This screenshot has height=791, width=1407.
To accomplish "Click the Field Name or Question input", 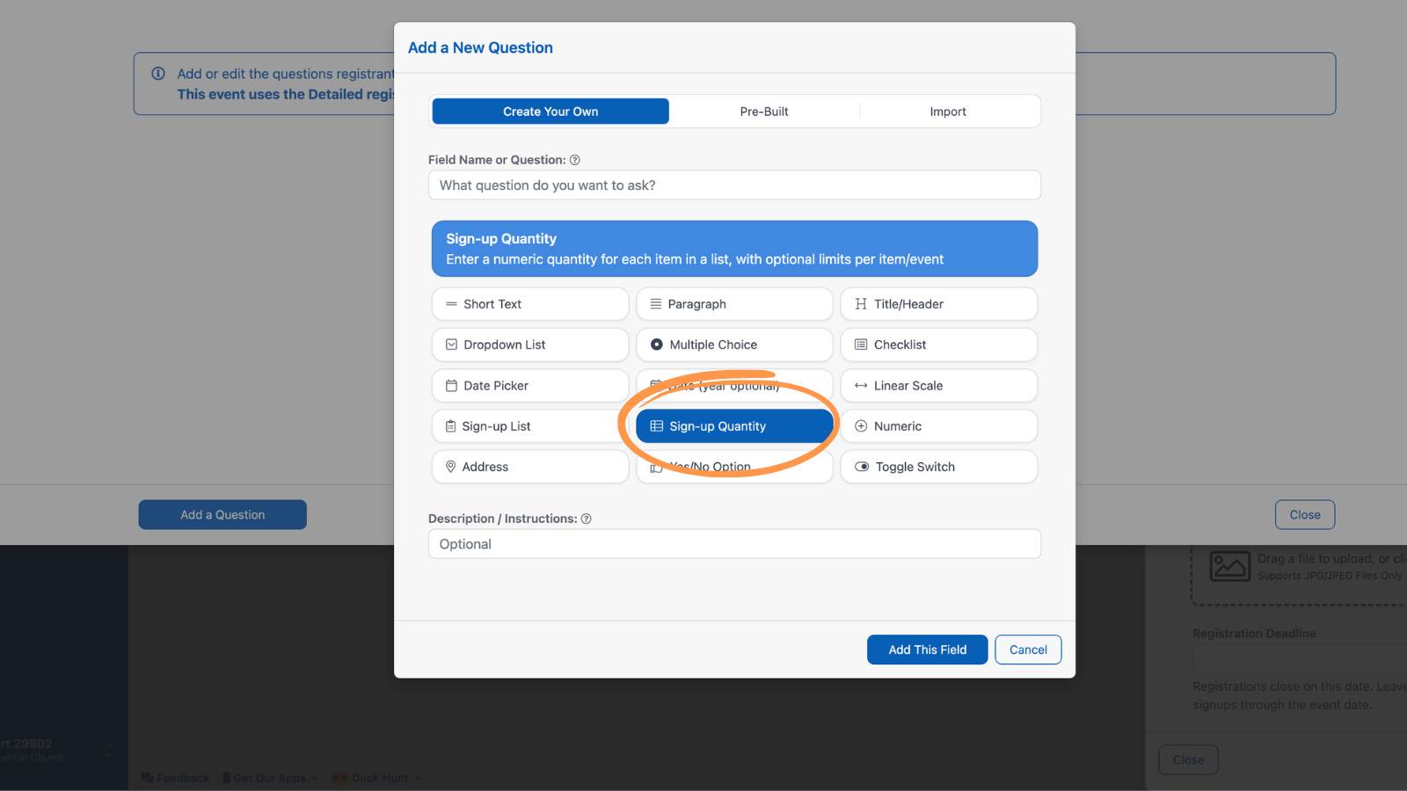I will pyautogui.click(x=734, y=185).
